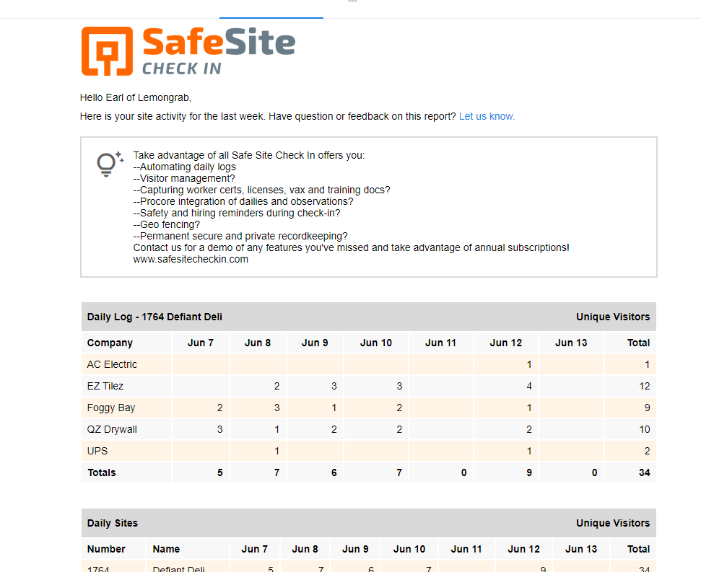This screenshot has width=701, height=572.
Task: Click the Daily Log "Jun 11" column header
Action: point(441,343)
